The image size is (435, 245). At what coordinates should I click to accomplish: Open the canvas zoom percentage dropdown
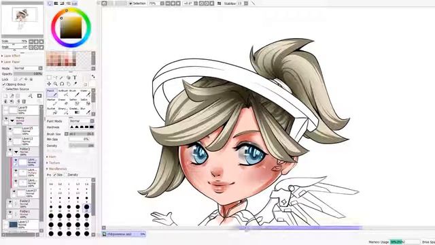[162, 3]
